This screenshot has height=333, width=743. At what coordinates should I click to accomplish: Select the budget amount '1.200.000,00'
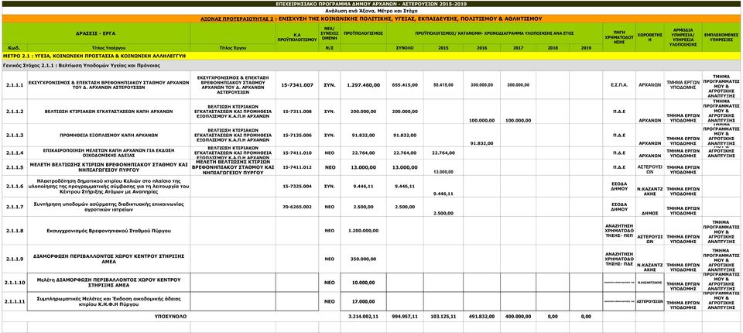point(364,231)
